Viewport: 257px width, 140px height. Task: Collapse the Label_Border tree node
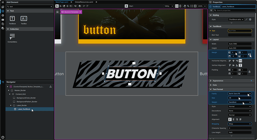point(11,105)
